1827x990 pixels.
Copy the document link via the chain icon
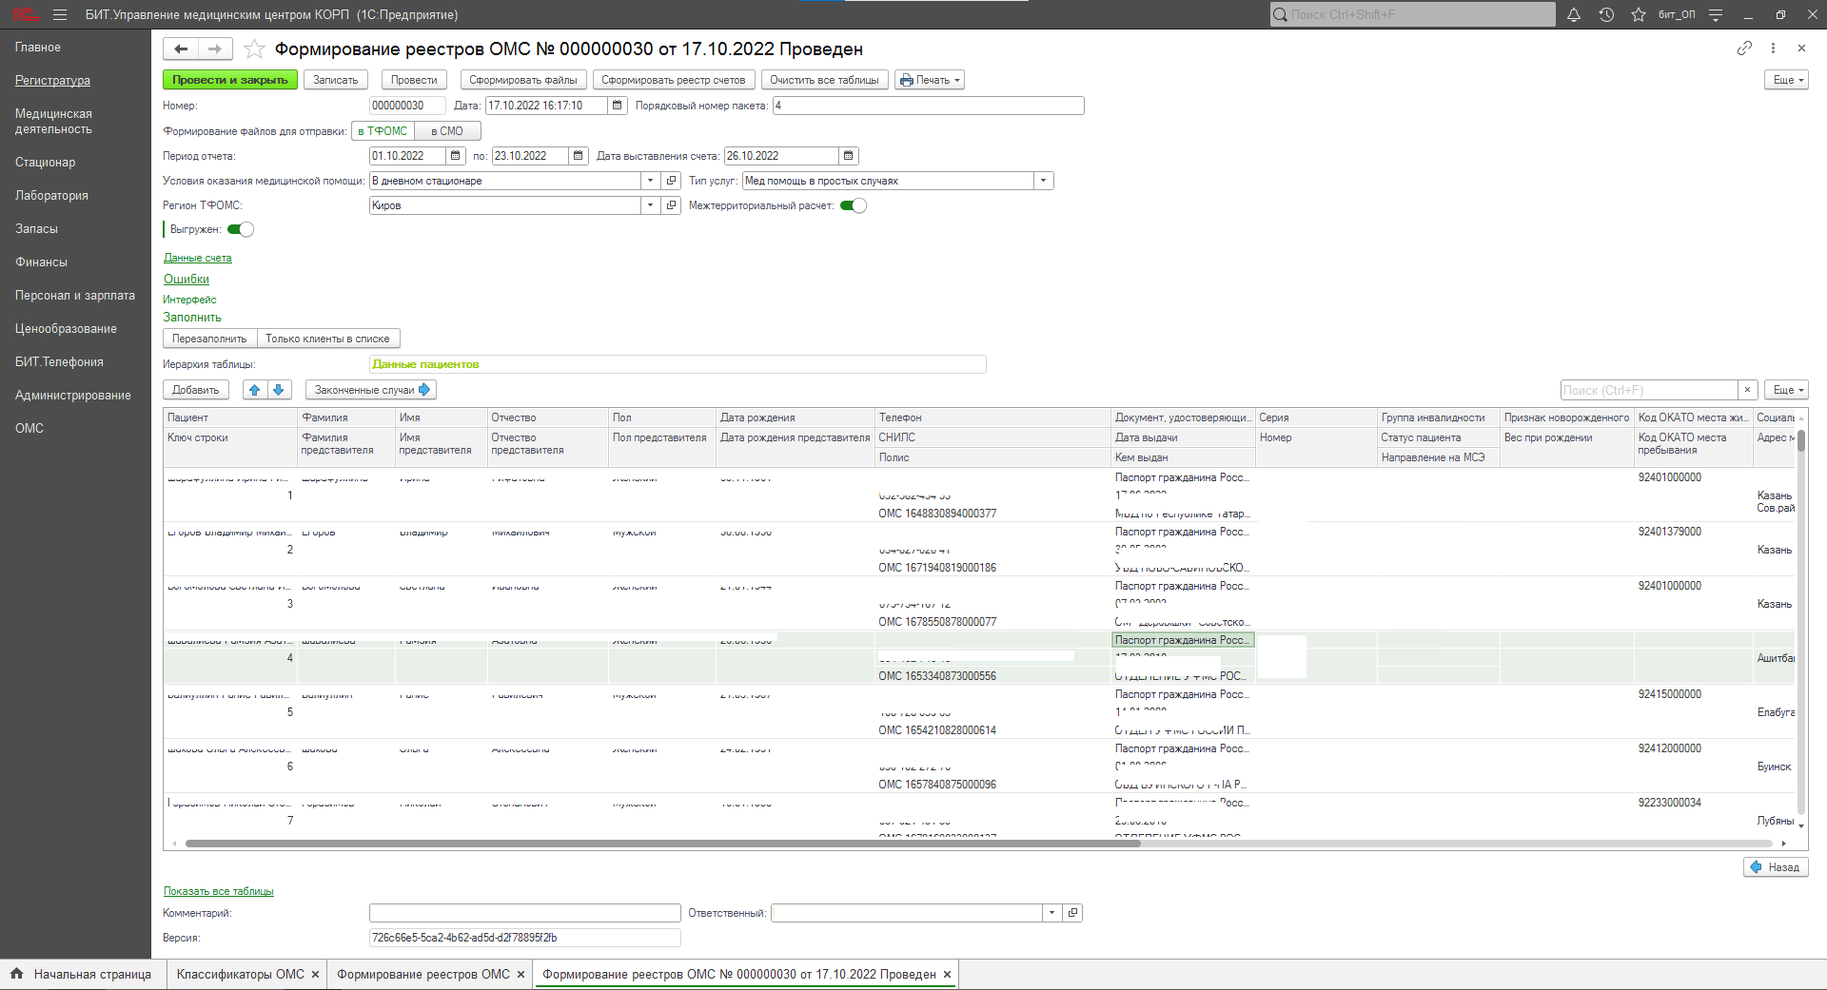(x=1744, y=48)
